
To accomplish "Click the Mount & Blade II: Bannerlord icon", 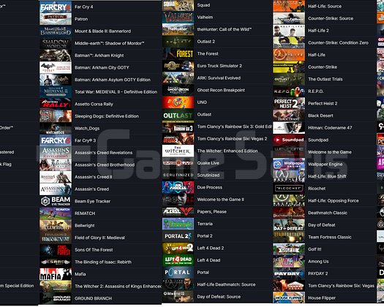I will 56,31.
